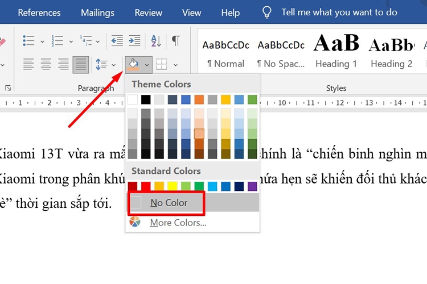The image size is (427, 284).
Task: Open the Shading color dropdown arrow
Action: pyautogui.click(x=147, y=65)
